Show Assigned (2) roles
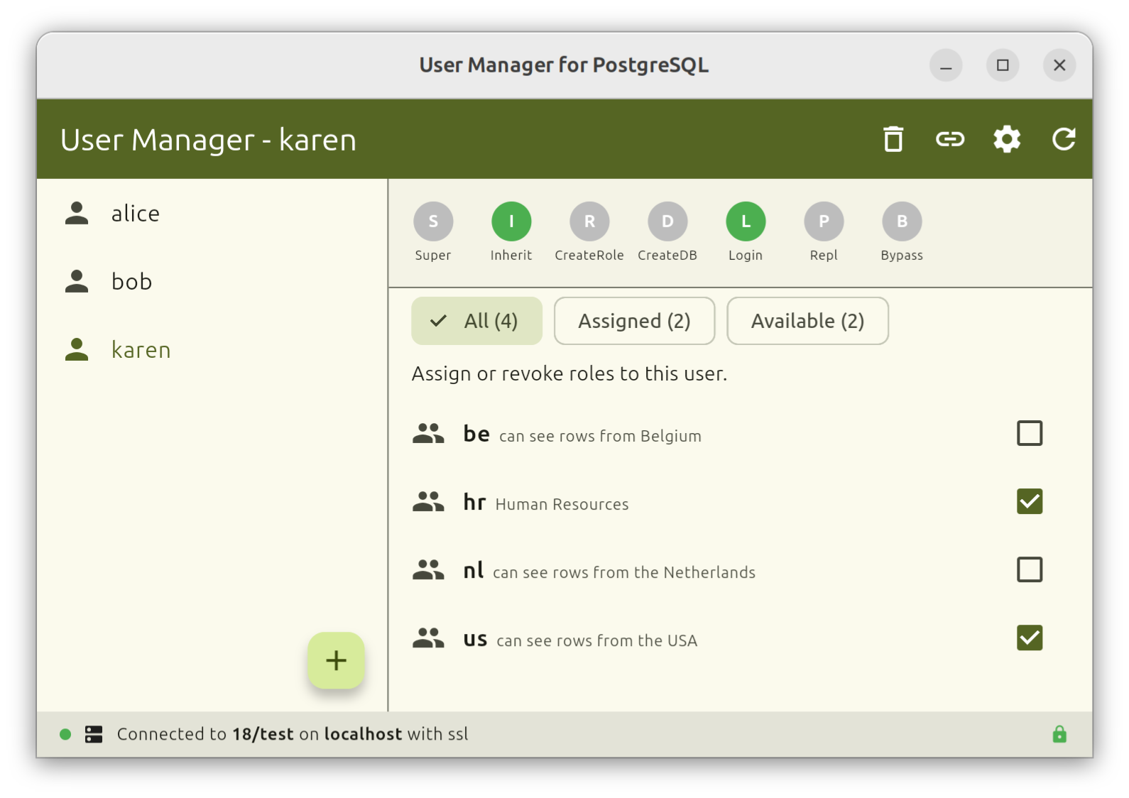Viewport: 1129px width, 798px height. point(634,321)
